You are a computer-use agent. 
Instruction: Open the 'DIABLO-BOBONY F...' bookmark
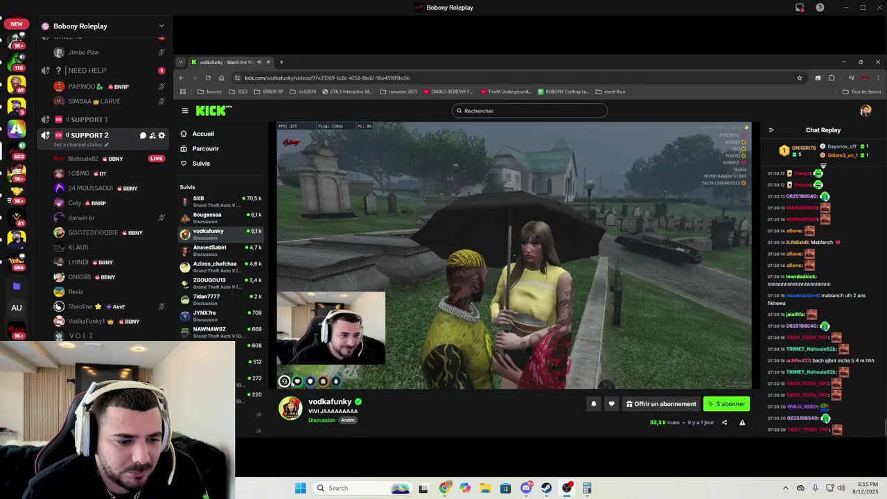448,91
